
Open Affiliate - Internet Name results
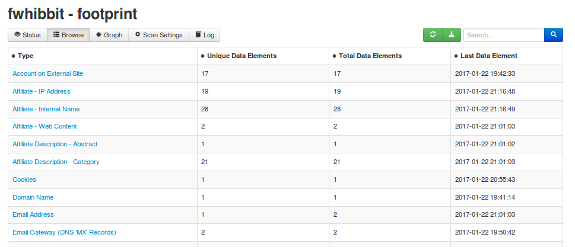pos(46,109)
